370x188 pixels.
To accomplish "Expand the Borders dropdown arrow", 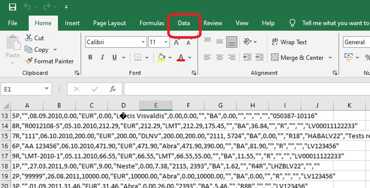I will click(147, 57).
